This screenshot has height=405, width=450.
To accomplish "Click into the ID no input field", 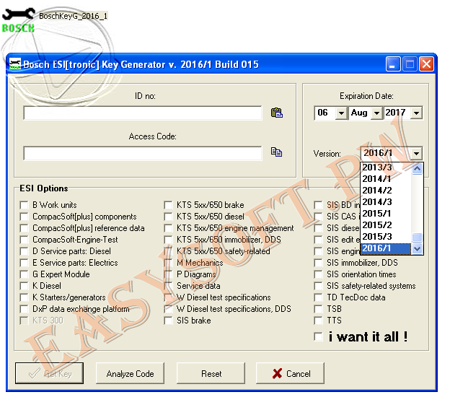I will coord(143,113).
